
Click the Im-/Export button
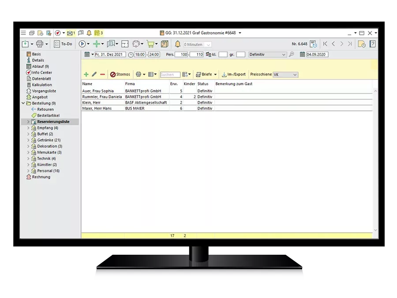point(233,75)
